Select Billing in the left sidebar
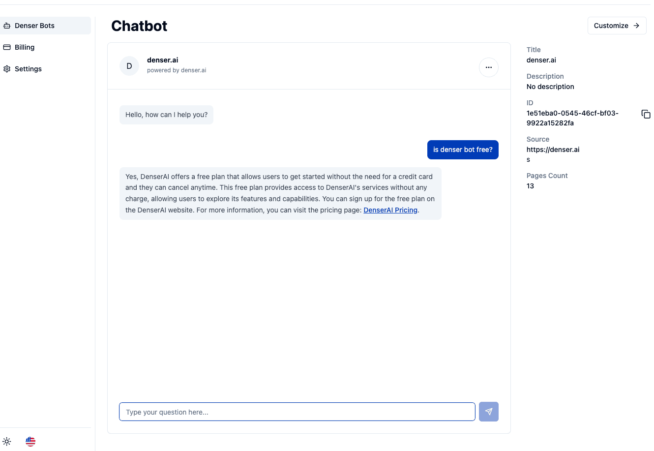This screenshot has height=451, width=654. coord(24,47)
